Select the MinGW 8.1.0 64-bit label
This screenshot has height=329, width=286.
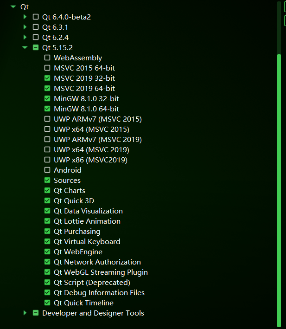click(x=87, y=109)
